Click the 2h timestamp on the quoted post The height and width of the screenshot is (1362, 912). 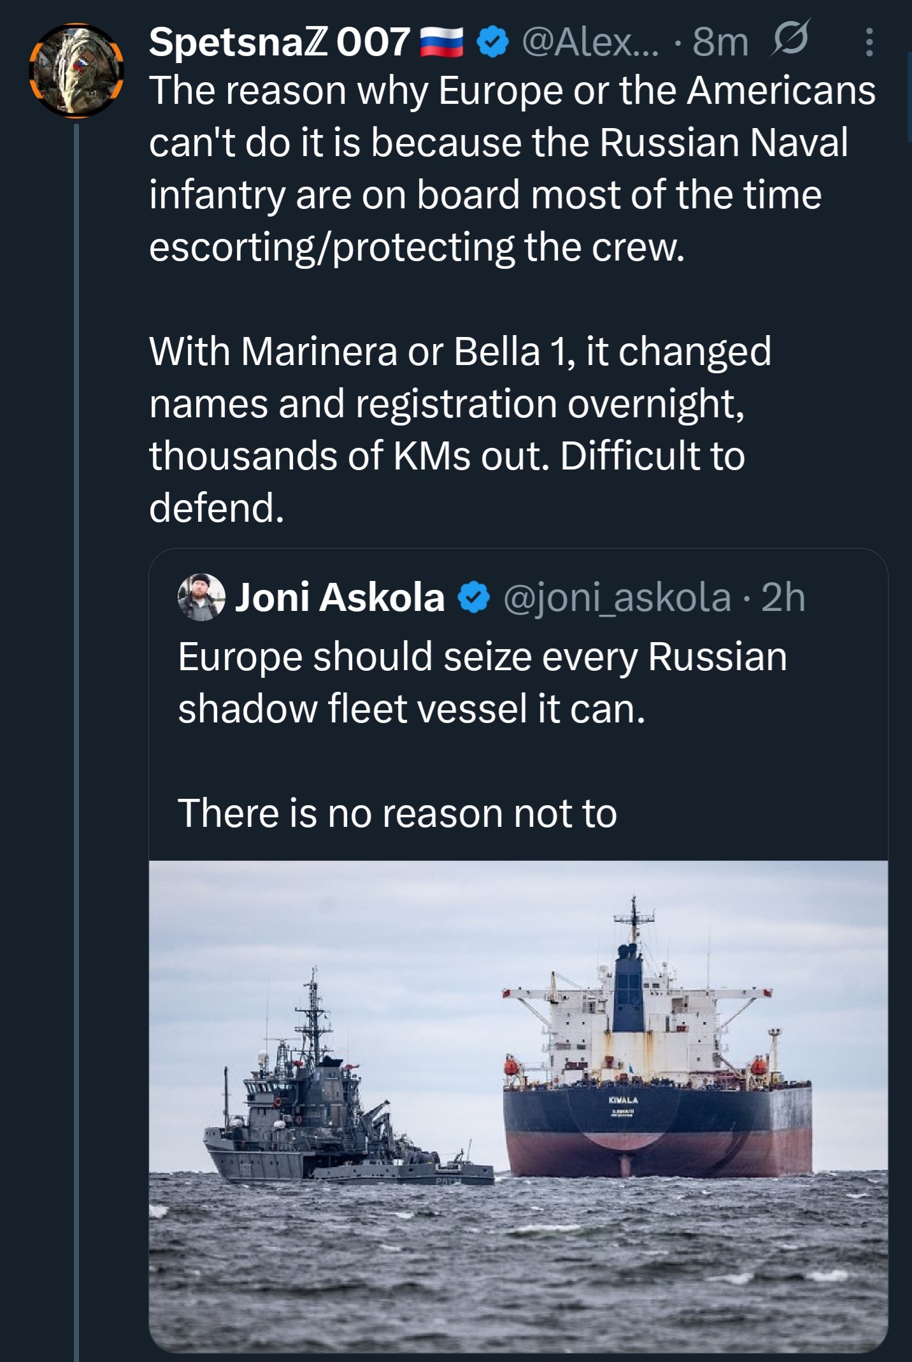click(x=783, y=598)
